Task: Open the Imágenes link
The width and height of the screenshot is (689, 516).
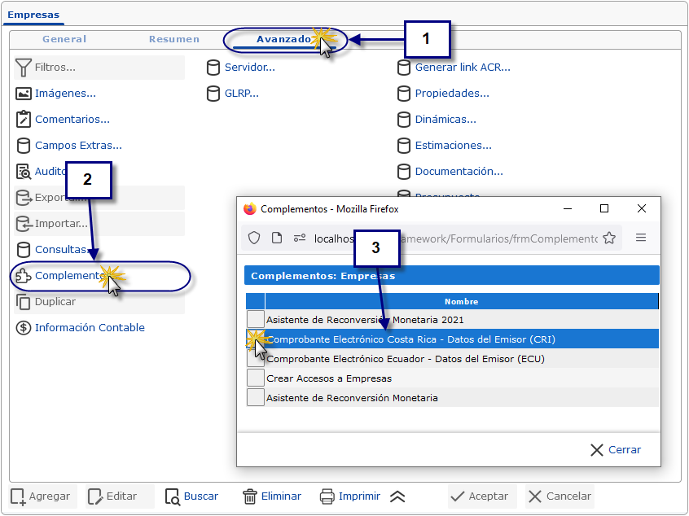Action: click(65, 93)
